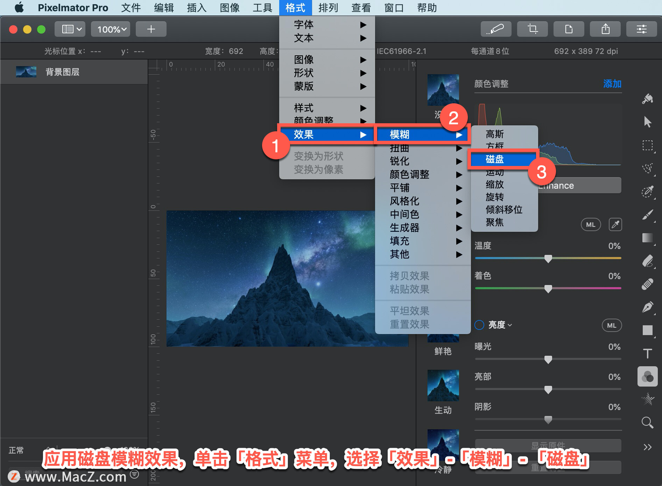Select the Paint brush tool

click(648, 214)
